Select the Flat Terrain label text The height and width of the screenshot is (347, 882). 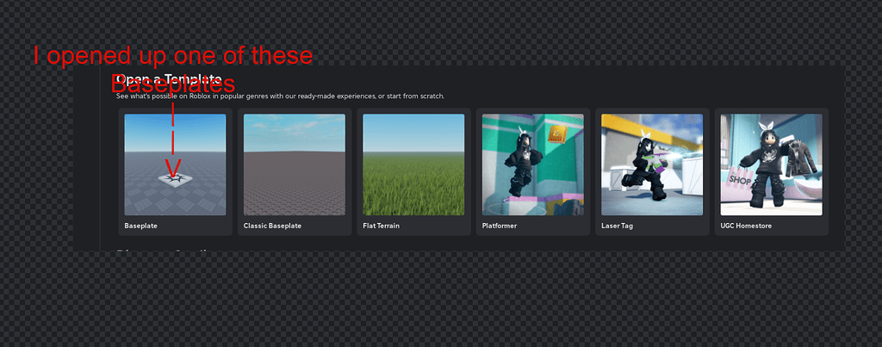382,226
